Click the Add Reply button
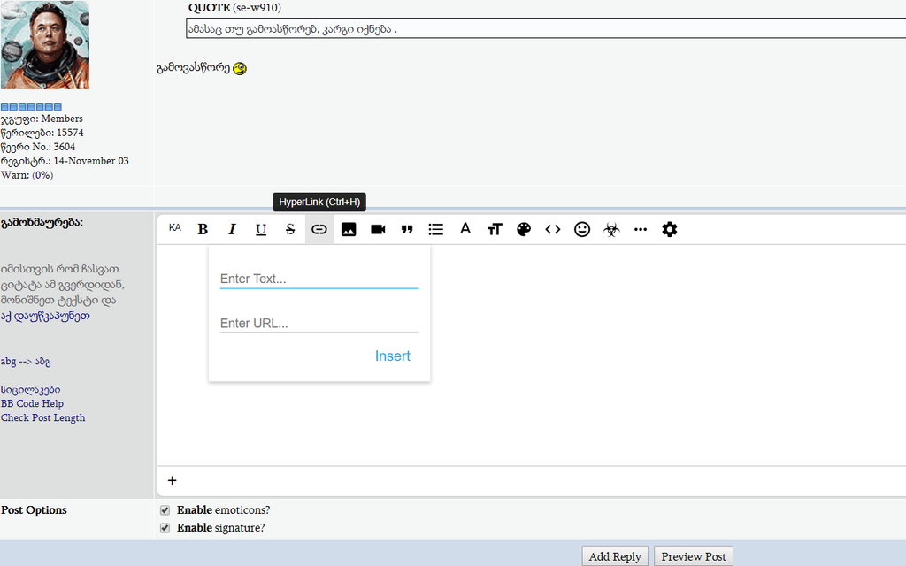The height and width of the screenshot is (566, 906). (x=615, y=556)
